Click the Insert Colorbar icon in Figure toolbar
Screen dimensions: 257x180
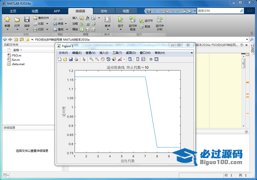click(138, 59)
